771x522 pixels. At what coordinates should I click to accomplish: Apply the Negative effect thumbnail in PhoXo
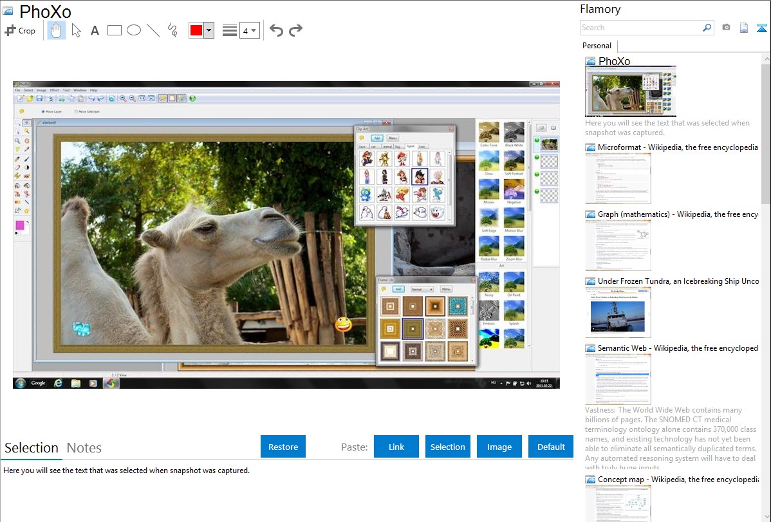(514, 191)
